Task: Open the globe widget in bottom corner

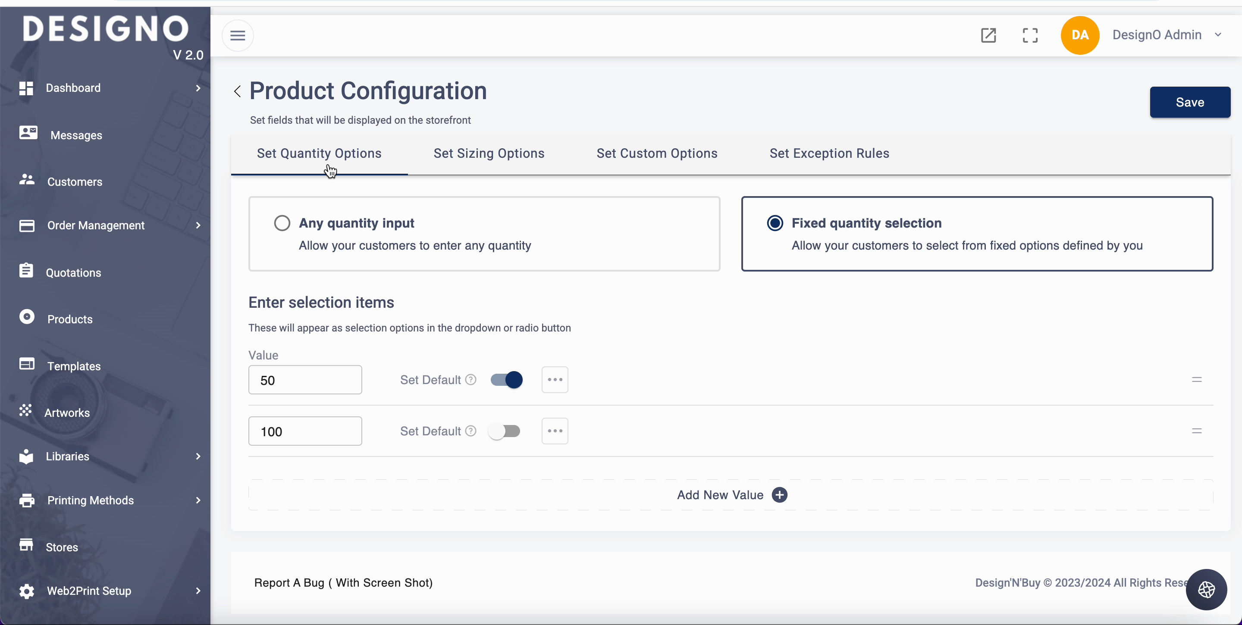Action: pos(1206,589)
